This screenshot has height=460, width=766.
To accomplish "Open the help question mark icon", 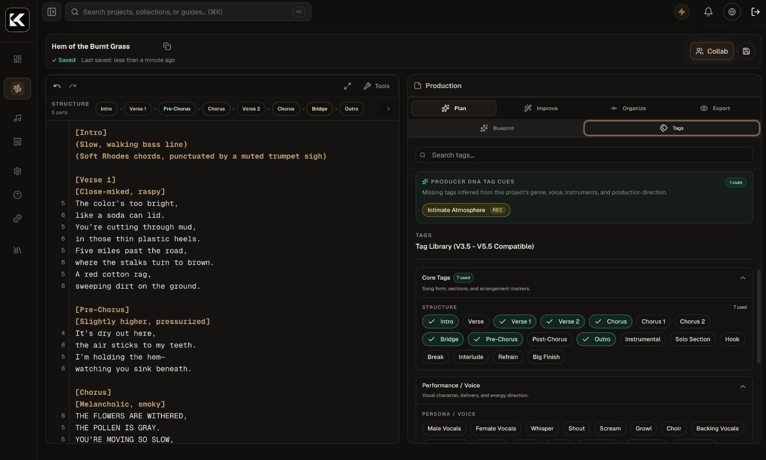I will click(x=18, y=195).
